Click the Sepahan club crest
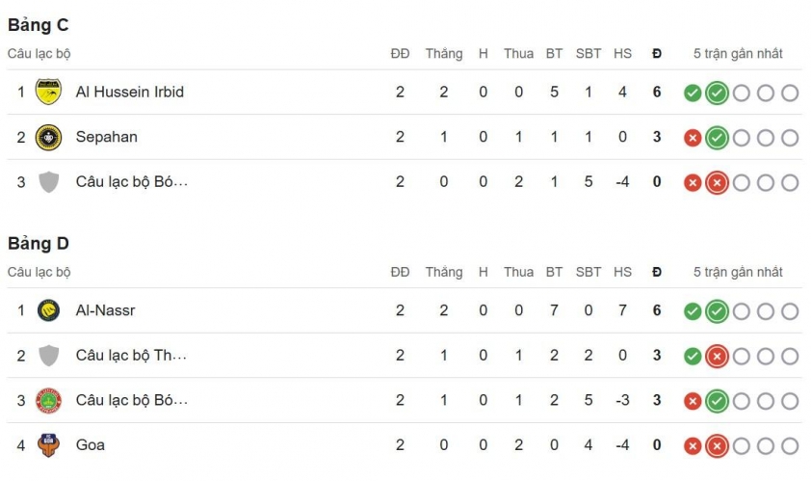This screenshot has height=481, width=811. click(x=48, y=137)
